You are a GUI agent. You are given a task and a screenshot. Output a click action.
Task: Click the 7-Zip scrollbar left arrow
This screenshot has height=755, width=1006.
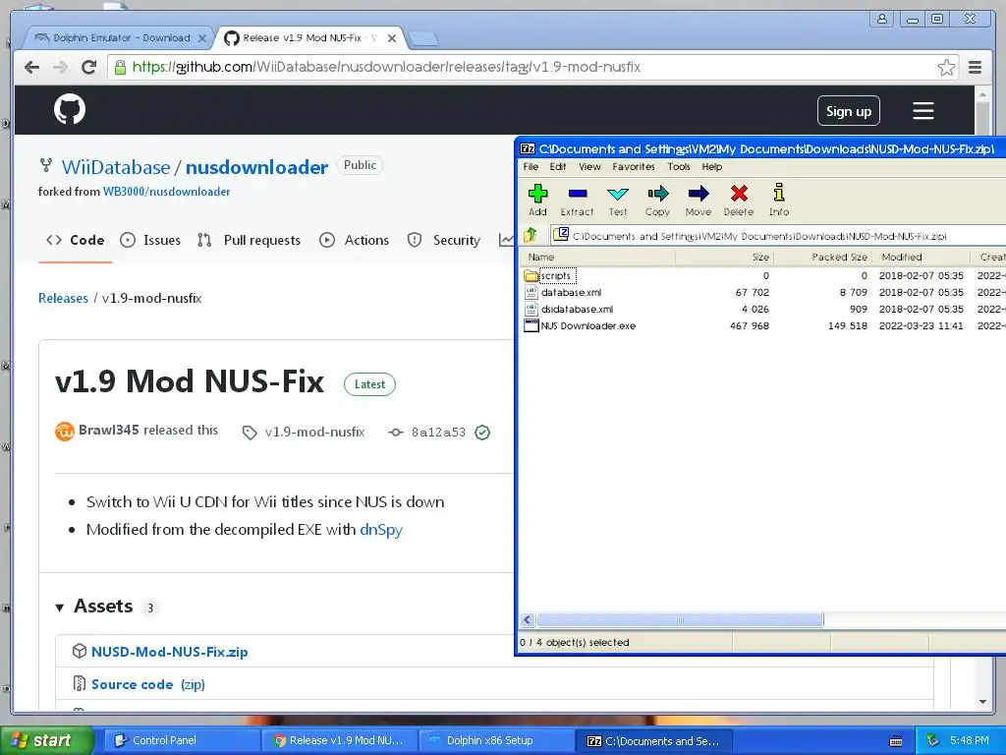(528, 620)
